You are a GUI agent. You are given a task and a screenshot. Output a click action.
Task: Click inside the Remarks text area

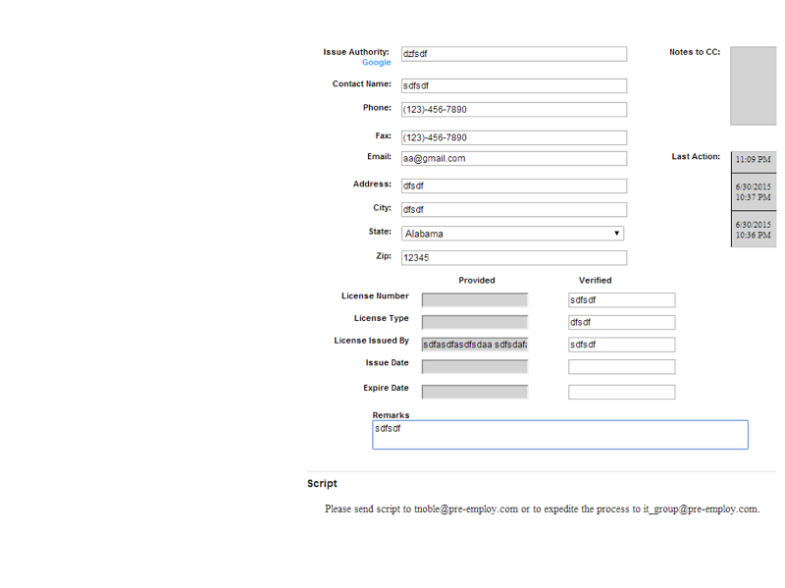[560, 435]
